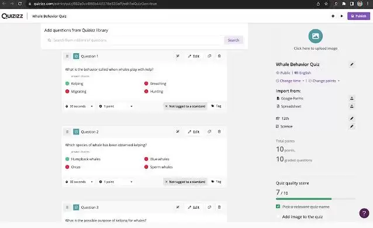Select Spreadsheet import option
This screenshot has width=373, height=228.
(289, 106)
